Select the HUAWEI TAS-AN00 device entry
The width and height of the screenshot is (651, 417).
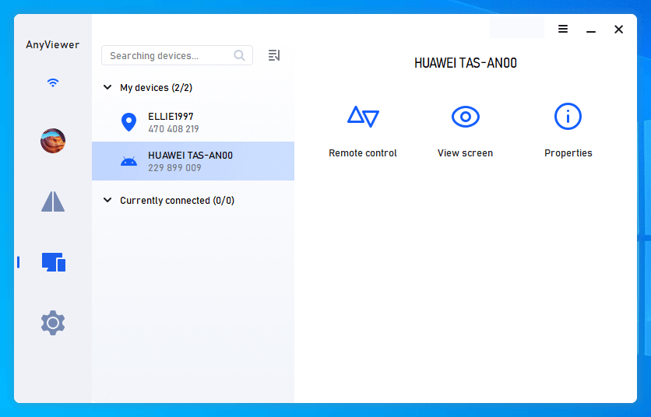(x=193, y=161)
